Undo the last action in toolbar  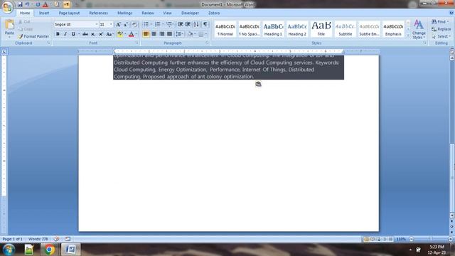(x=27, y=5)
